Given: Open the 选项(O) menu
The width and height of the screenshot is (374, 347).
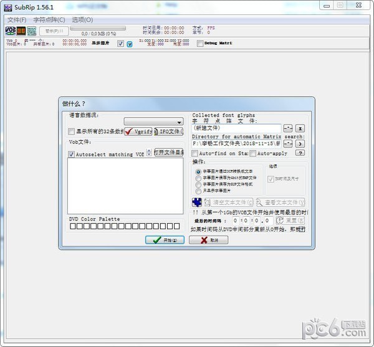Looking at the screenshot, I should tap(82, 20).
